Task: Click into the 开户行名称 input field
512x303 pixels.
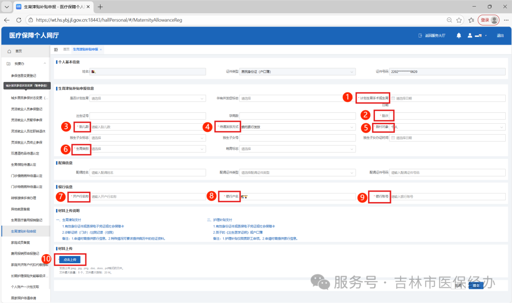Action: (147, 197)
